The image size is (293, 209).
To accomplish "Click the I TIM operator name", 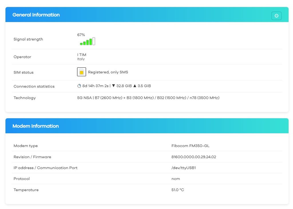I will coord(82,55).
